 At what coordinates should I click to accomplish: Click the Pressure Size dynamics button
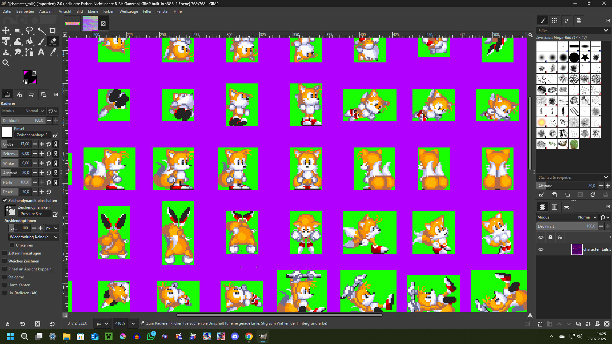click(34, 214)
